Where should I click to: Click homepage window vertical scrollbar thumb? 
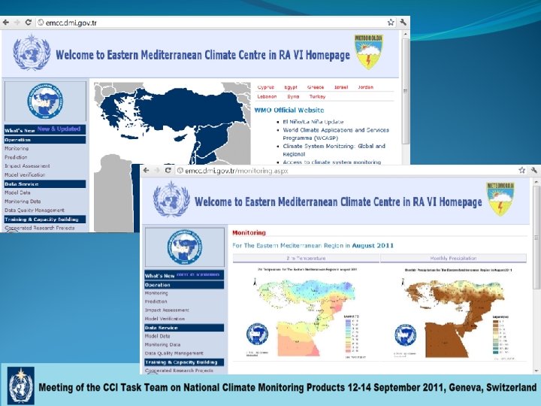pyautogui.click(x=406, y=92)
